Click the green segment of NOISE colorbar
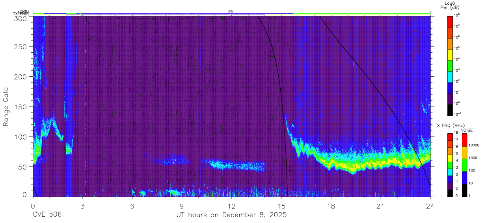This screenshot has width=484, height=223. (x=464, y=165)
